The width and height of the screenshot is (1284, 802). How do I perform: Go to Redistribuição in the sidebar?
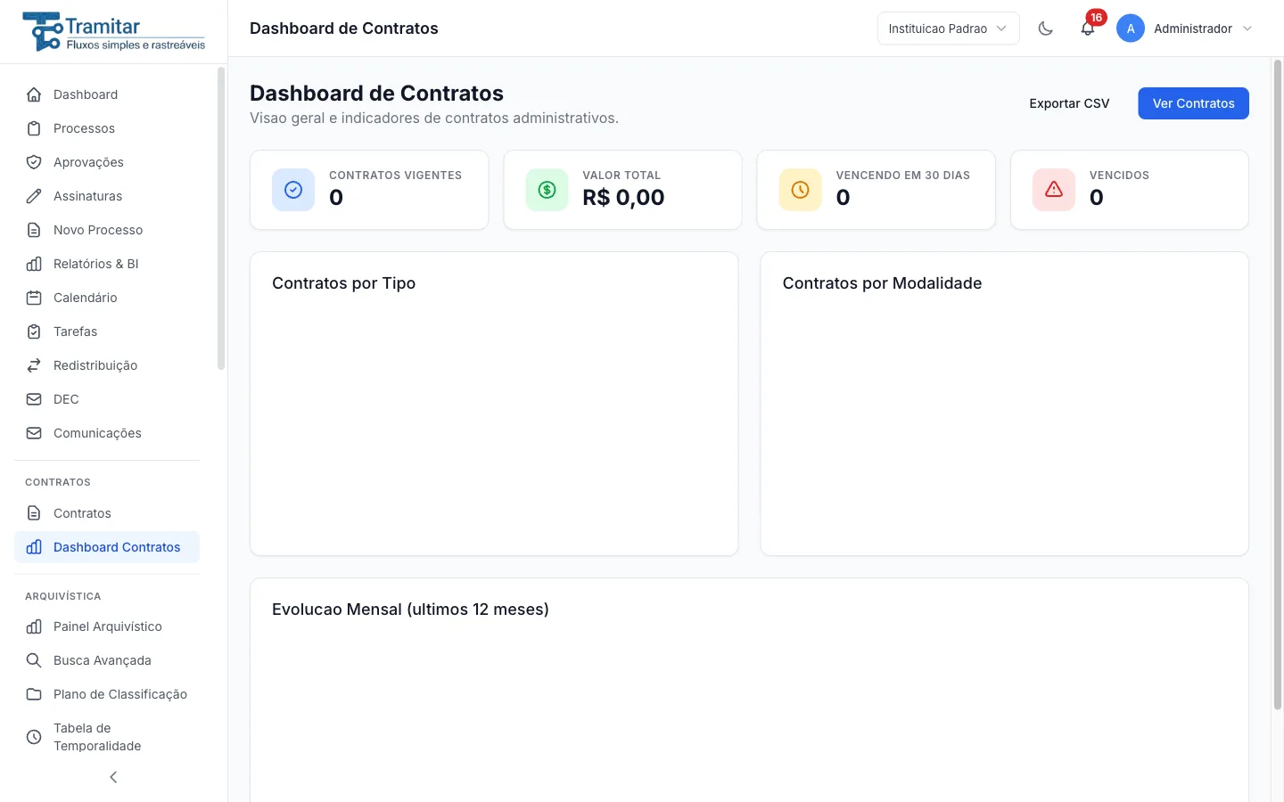coord(107,365)
